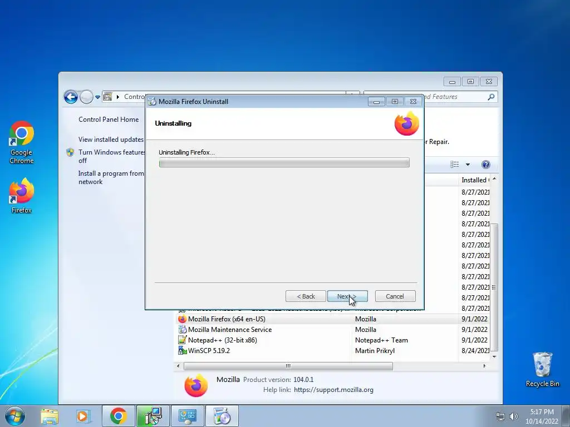This screenshot has width=570, height=427.
Task: Click the uninstaller title bar icon
Action: click(152, 102)
